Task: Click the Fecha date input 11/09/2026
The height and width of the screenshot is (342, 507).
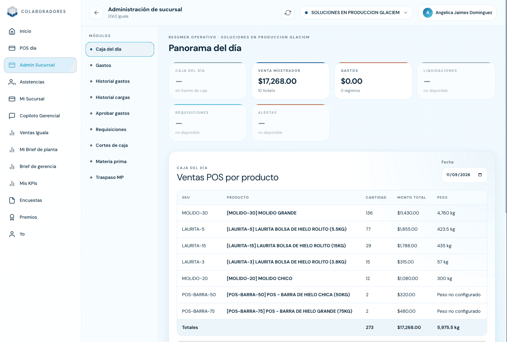Action: coord(464,175)
